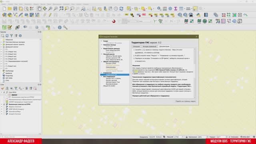Click the green magnifier plugin icon
Image resolution: width=256 pixels, height=144 pixels.
pos(4,28)
